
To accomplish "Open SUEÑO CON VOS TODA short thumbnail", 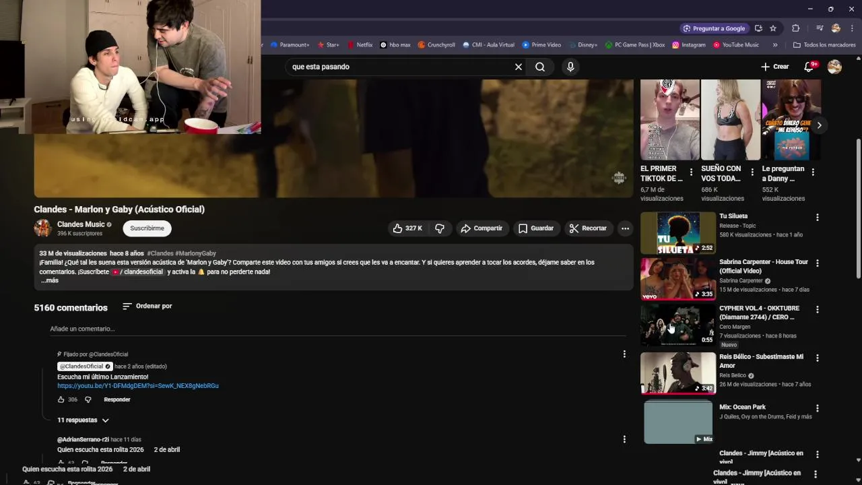I will (x=731, y=119).
